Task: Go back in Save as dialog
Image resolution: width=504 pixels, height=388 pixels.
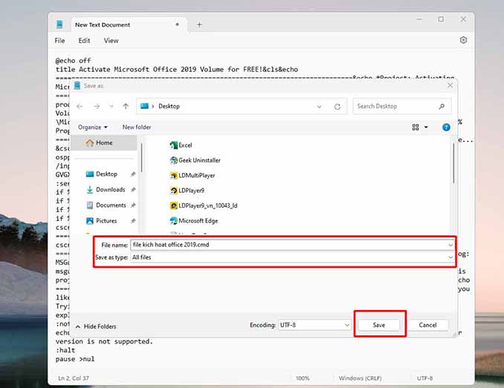Action: (80, 106)
